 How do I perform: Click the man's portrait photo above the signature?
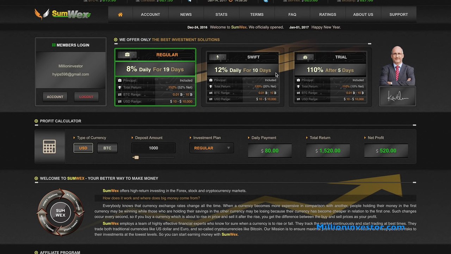[x=397, y=66]
